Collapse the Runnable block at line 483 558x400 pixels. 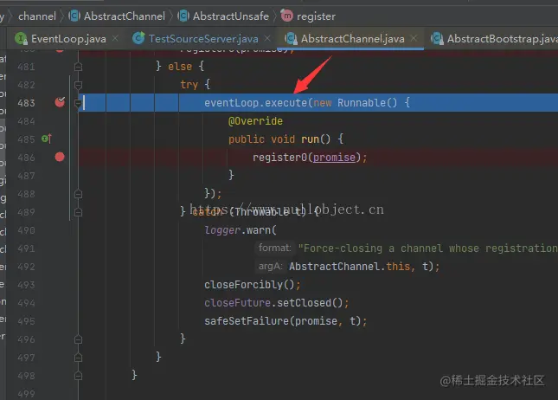78,103
